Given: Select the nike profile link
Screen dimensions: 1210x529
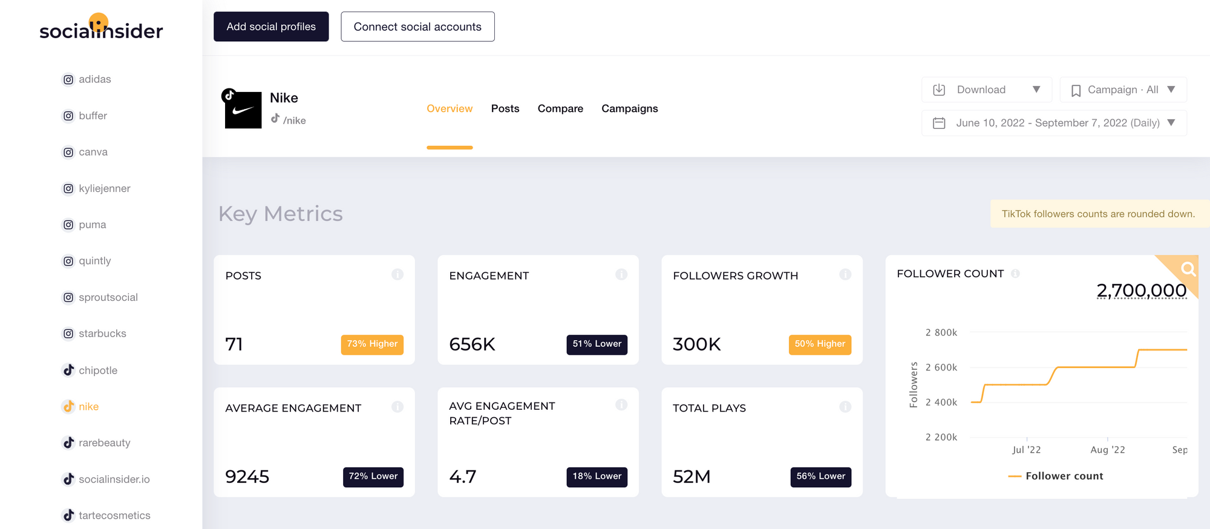Looking at the screenshot, I should coord(88,407).
